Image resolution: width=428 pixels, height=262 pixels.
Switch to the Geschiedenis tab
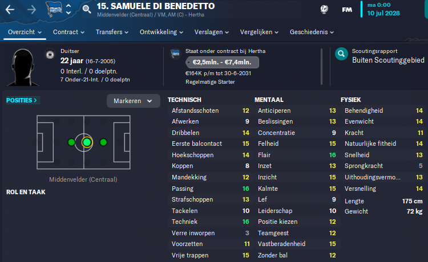[312, 32]
